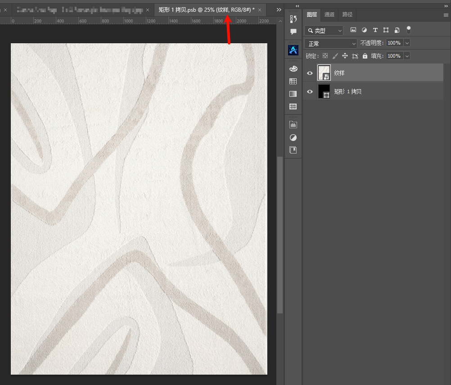The height and width of the screenshot is (385, 451).
Task: Open the 类型 filter type dropdown
Action: point(324,30)
